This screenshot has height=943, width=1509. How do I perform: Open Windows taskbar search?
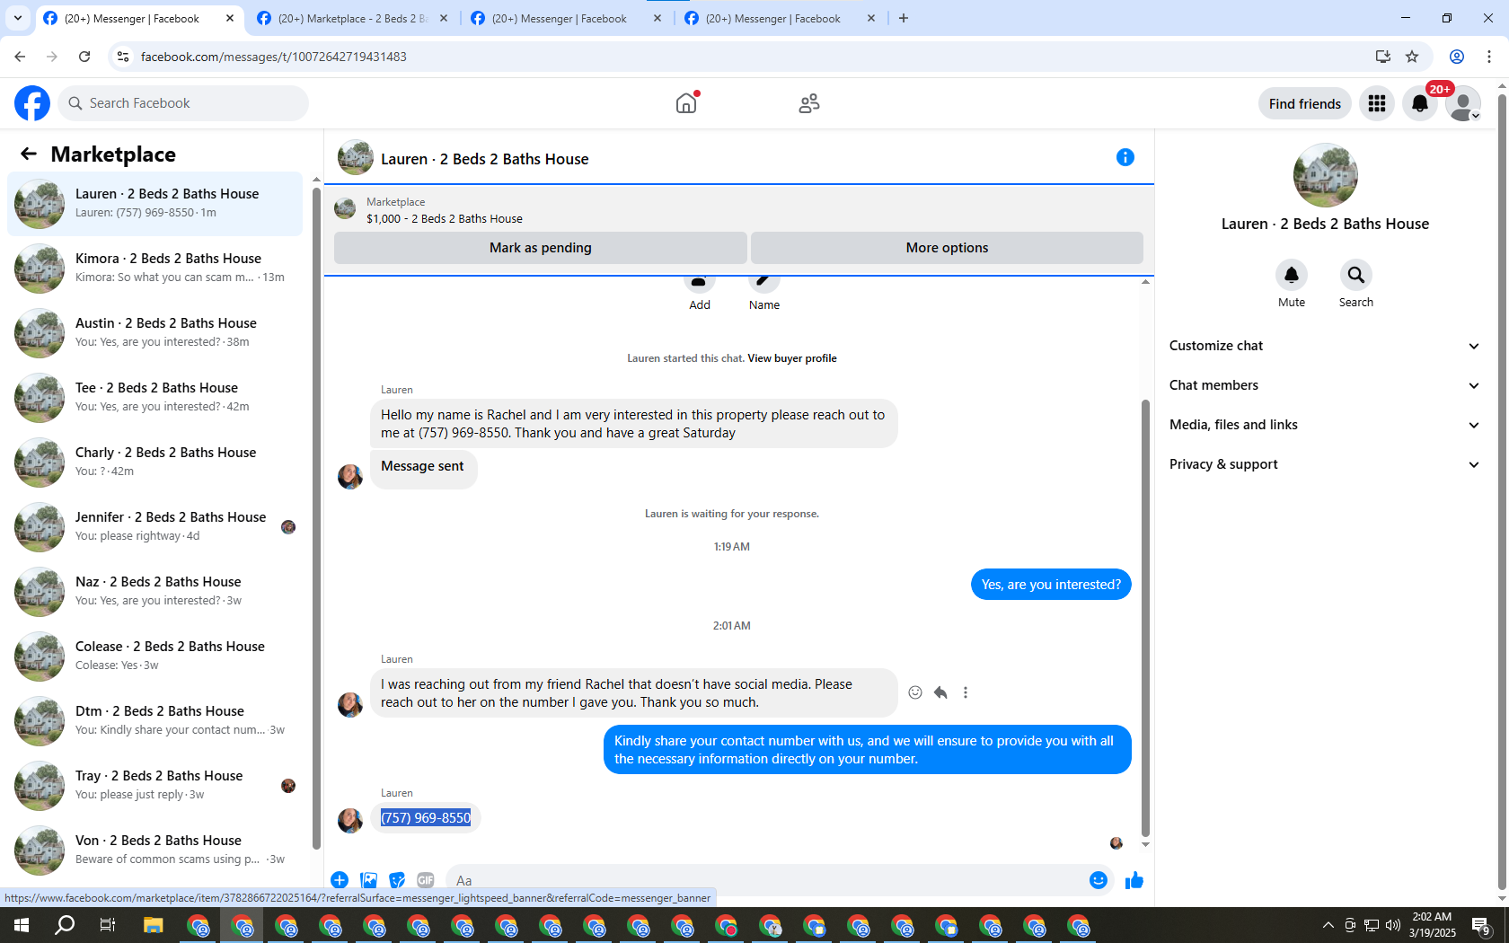click(65, 925)
